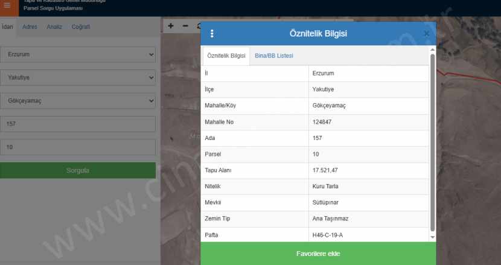Expand the Gökçeyamaç neighborhood dropdown

point(78,100)
